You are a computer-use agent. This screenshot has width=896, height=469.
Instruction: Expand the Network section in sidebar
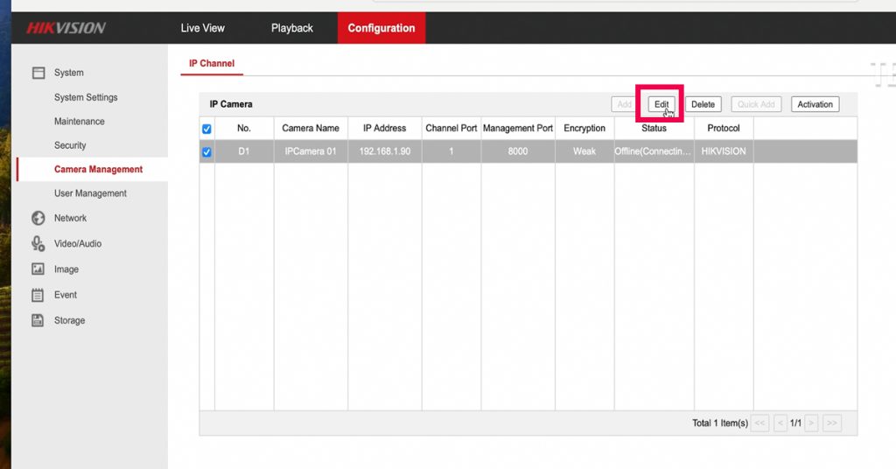coord(70,218)
